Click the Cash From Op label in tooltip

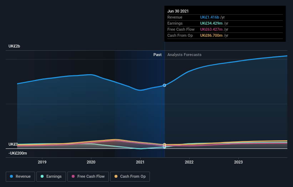tap(180, 35)
